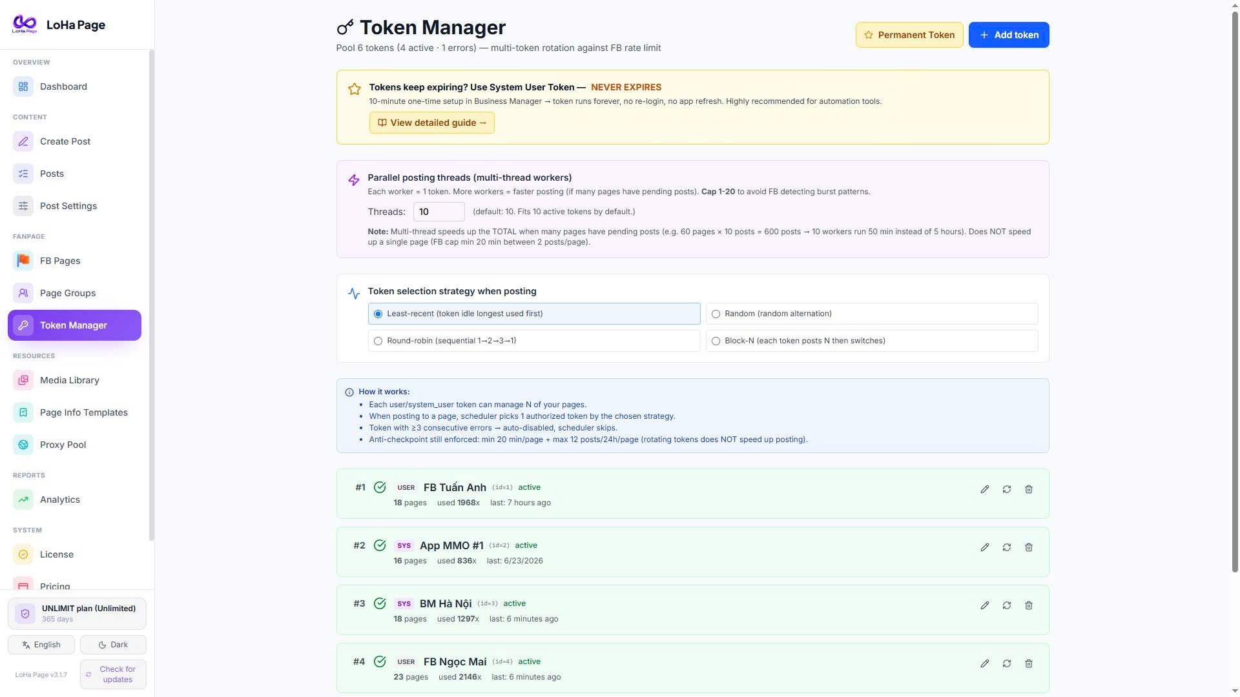Open the Create Post page
This screenshot has width=1240, height=697.
tap(74, 141)
